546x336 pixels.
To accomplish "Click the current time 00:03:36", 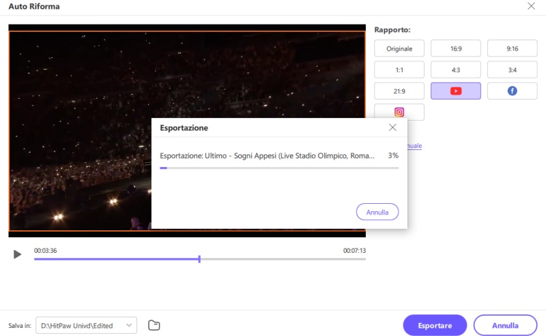I will click(45, 250).
